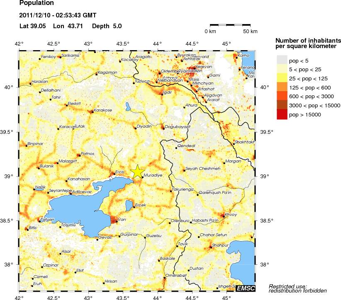
Task: Click the yellow earthquake epicenter star
Action: click(x=137, y=172)
